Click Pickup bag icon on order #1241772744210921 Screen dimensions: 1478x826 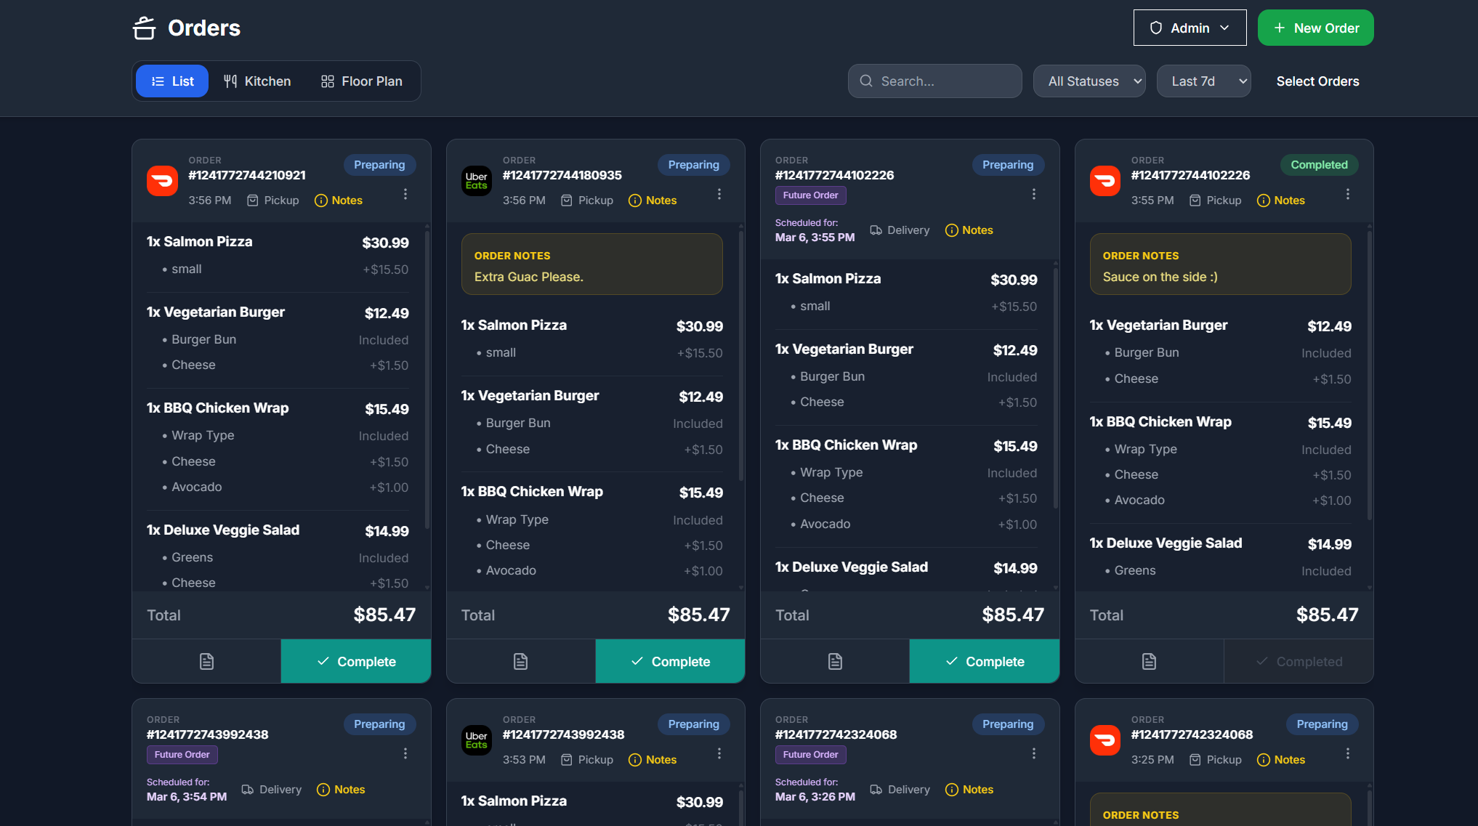point(253,201)
